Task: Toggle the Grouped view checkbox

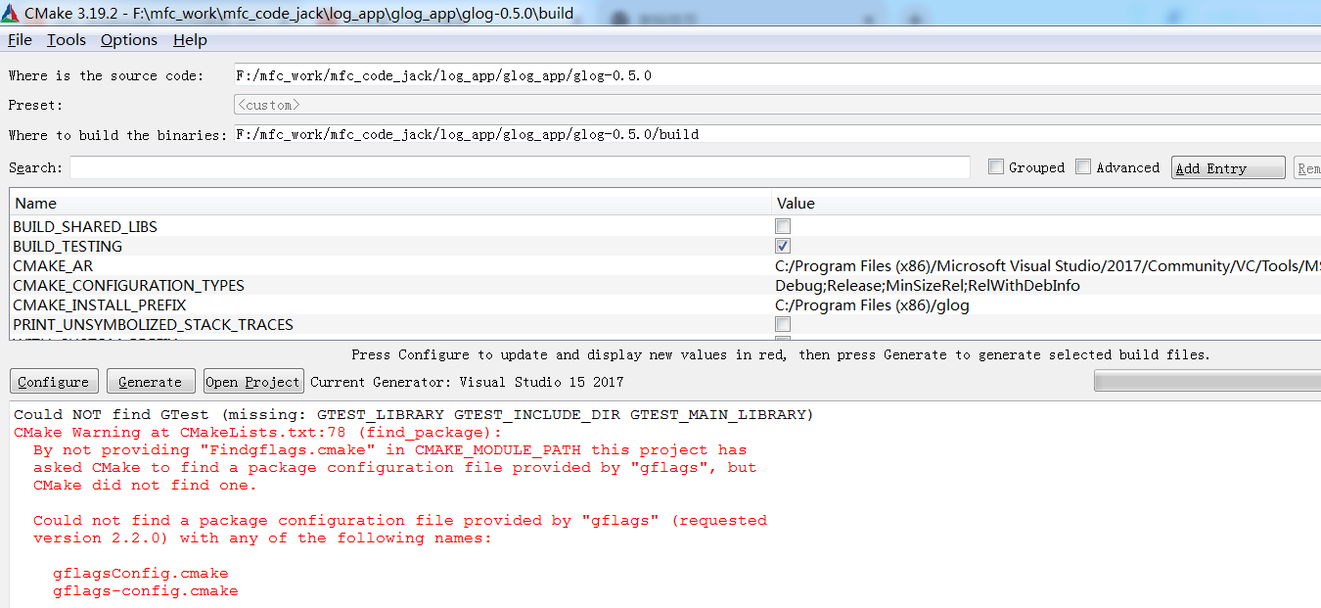Action: coord(995,166)
